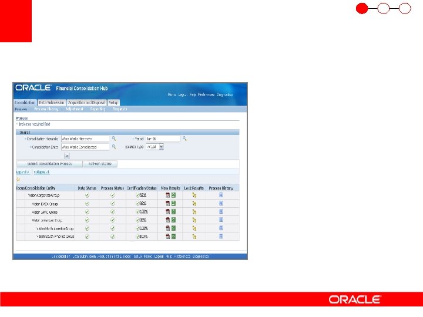Click Submit Consolidation Process button
The height and width of the screenshot is (317, 423).
(49, 164)
